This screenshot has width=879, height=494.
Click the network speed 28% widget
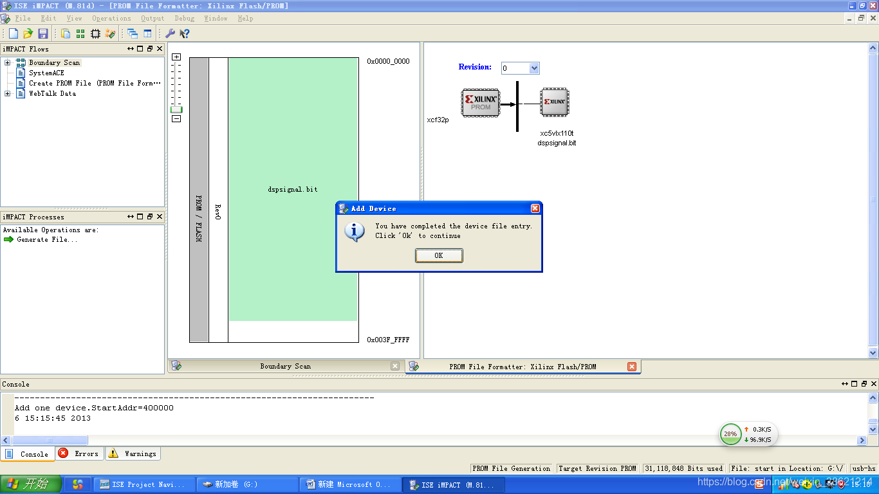[748, 434]
